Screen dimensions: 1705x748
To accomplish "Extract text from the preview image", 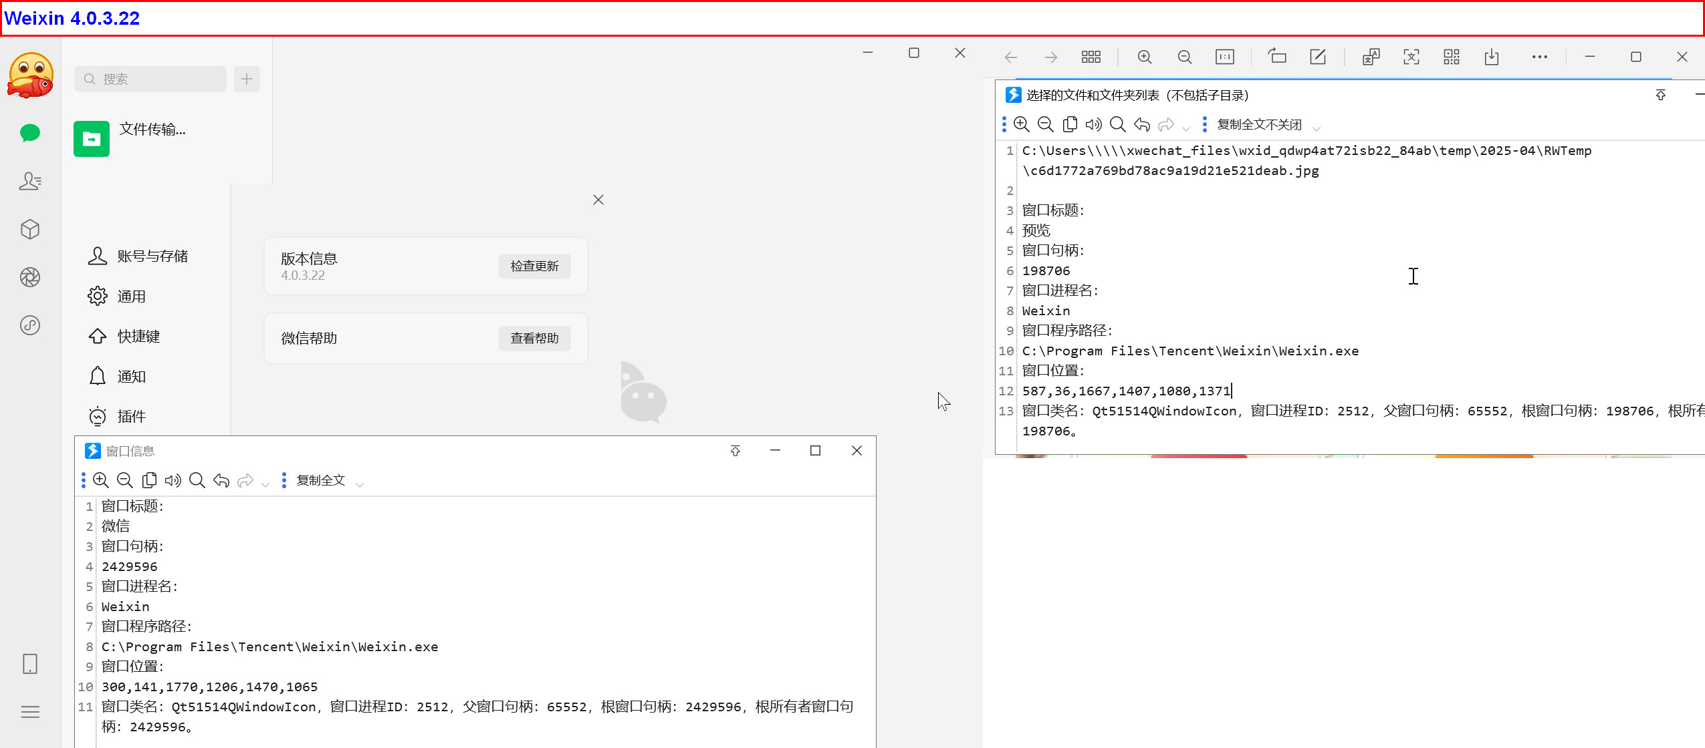I will point(1411,57).
